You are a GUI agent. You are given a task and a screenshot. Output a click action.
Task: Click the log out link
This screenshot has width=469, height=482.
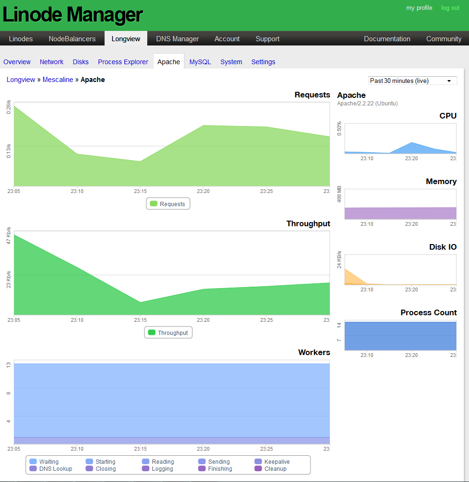coord(450,8)
